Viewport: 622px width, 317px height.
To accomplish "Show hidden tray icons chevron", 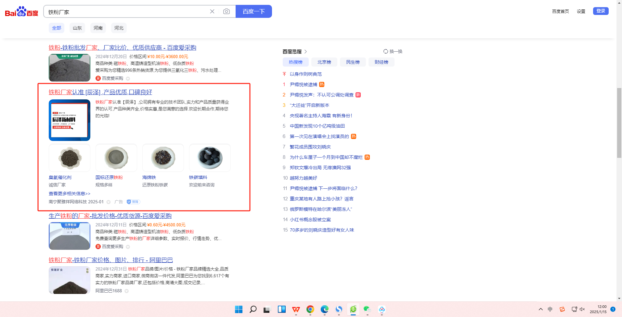I will pyautogui.click(x=540, y=309).
